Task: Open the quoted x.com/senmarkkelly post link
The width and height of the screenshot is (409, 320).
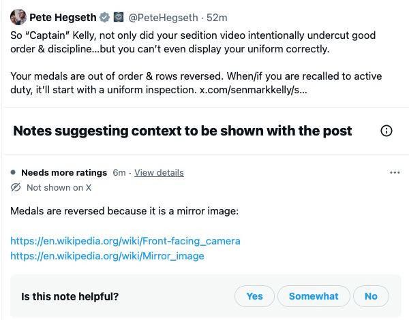Action: point(253,91)
